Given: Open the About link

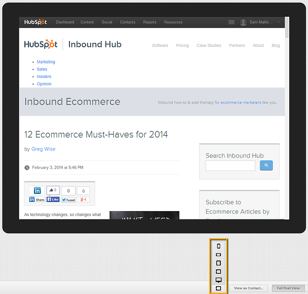Looking at the screenshot, I should point(258,45).
